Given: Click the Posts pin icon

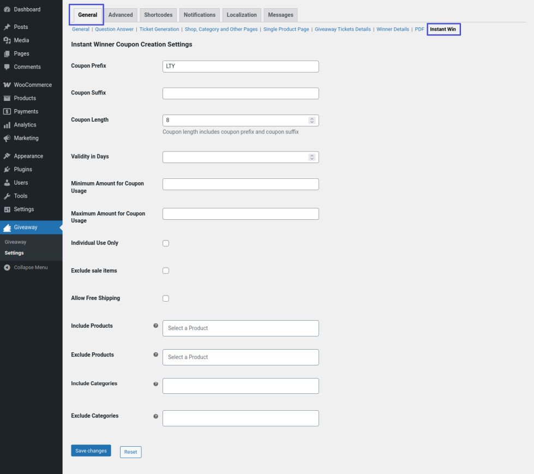Looking at the screenshot, I should (x=7, y=27).
